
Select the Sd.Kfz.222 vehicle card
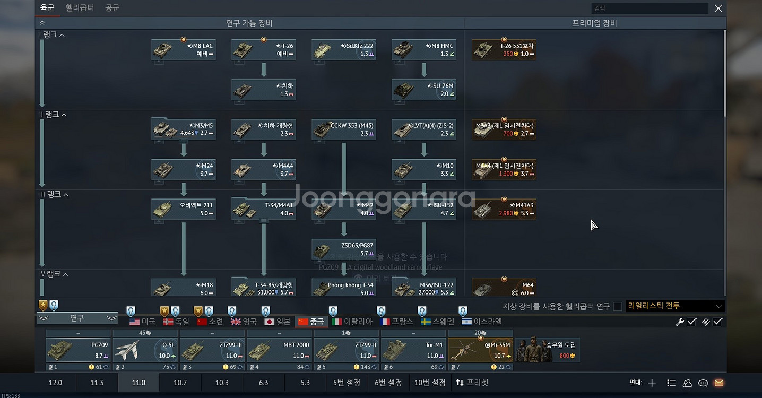(x=344, y=49)
